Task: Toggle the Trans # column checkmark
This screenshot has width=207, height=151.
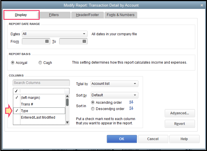Action: click(17, 104)
